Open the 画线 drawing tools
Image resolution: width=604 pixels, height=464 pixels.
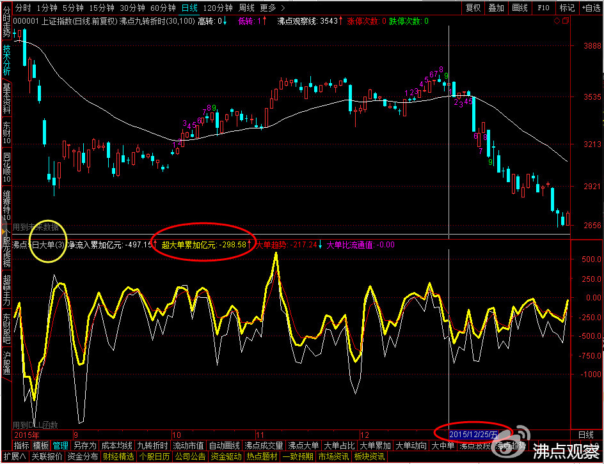tap(520, 8)
